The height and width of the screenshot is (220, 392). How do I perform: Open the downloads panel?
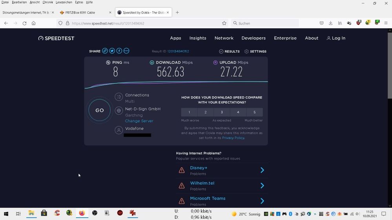coord(330,23)
